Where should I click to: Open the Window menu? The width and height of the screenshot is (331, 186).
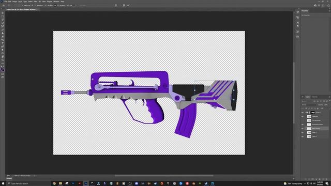[56, 2]
